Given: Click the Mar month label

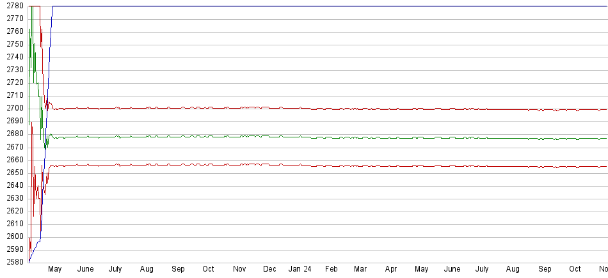Looking at the screenshot, I should (361, 270).
